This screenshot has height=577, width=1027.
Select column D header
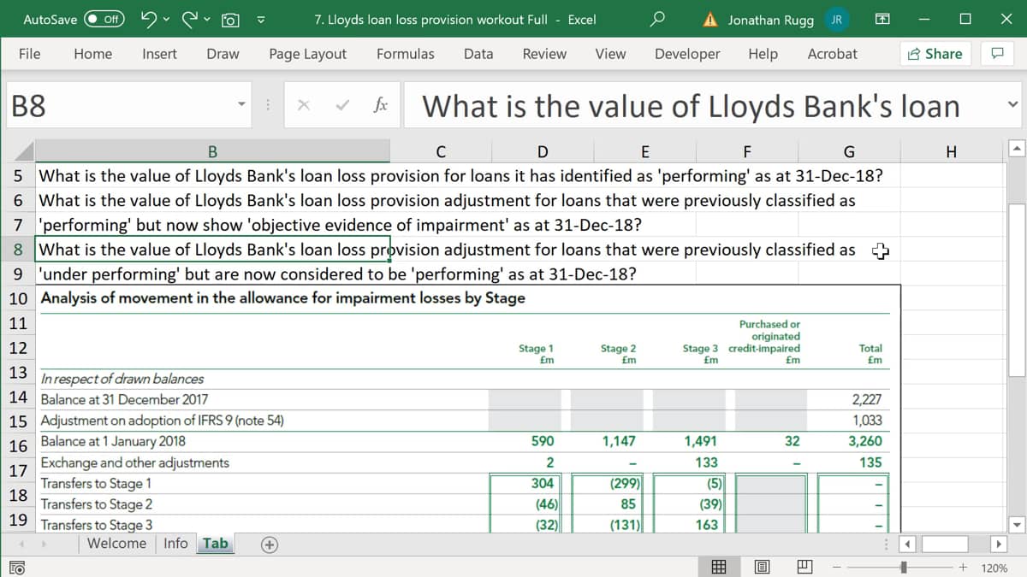542,152
